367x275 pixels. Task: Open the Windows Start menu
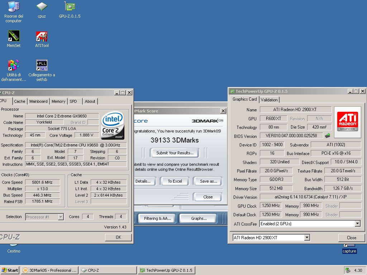(10, 270)
